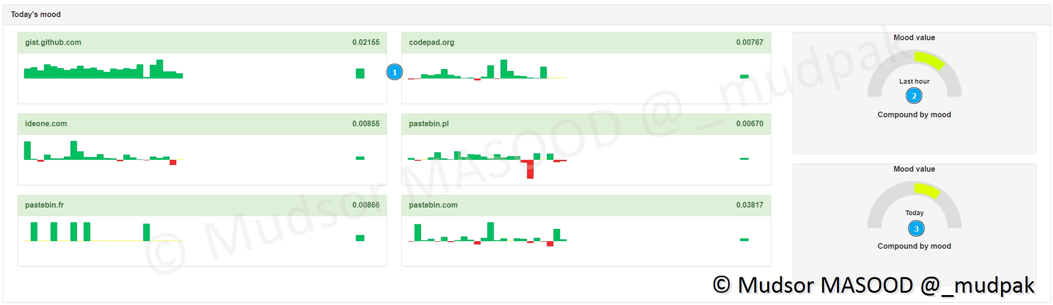The image size is (1053, 305).
Task: Click the Today mood gauge arc
Action: [927, 191]
